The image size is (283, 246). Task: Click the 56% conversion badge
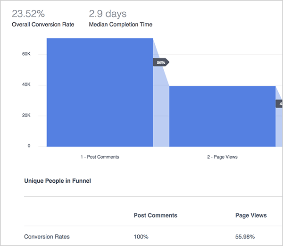[x=160, y=62]
